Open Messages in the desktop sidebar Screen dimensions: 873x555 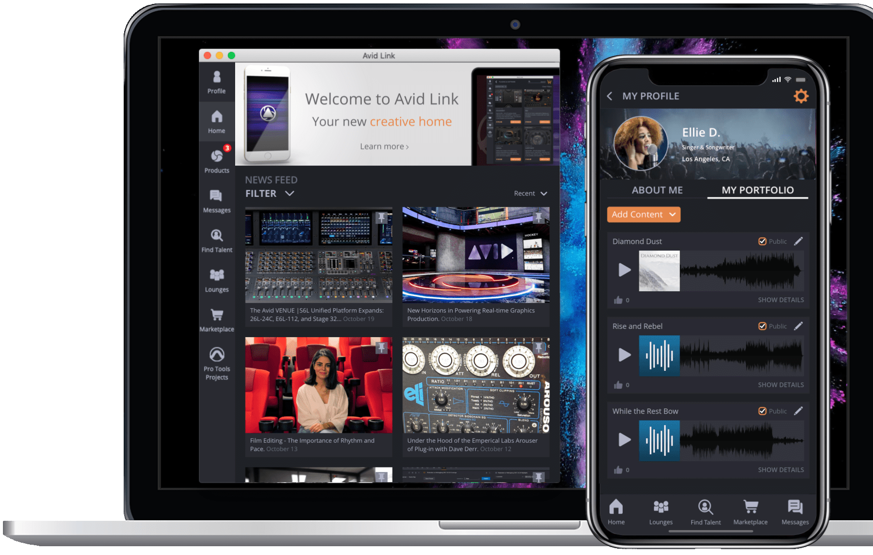(x=217, y=201)
